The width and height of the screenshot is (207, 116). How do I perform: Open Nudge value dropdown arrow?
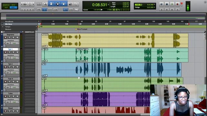click(x=154, y=7)
